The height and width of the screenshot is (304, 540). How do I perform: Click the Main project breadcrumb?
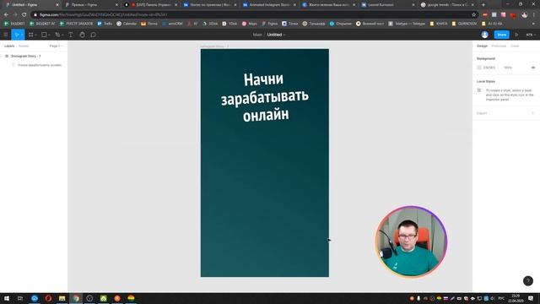point(257,35)
